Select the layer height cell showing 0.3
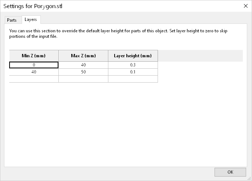Screen dimensions: 252x181 coord(133,65)
